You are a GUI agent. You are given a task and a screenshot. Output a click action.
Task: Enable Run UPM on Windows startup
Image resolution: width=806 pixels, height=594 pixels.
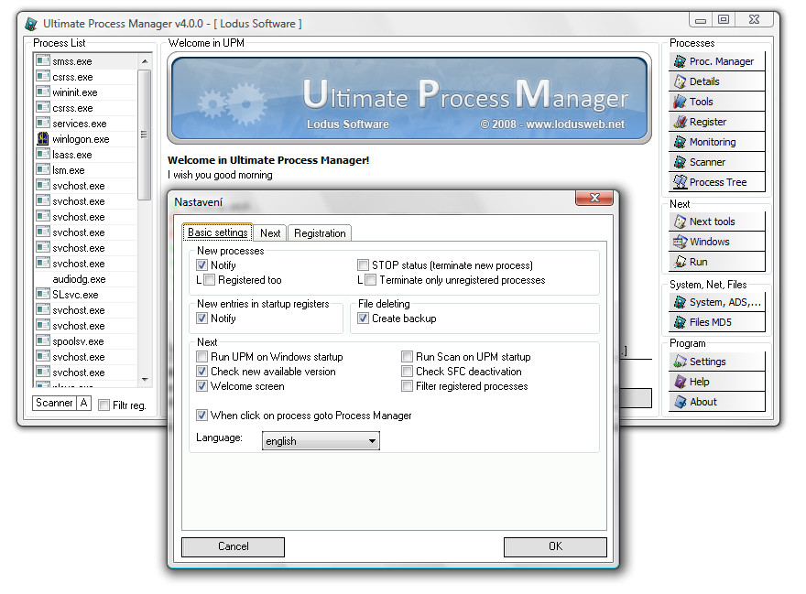202,357
